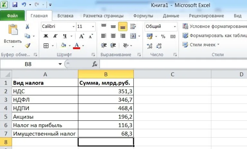This screenshot has width=247, height=149.
Task: Click the formula bar input field
Action: 173,64
